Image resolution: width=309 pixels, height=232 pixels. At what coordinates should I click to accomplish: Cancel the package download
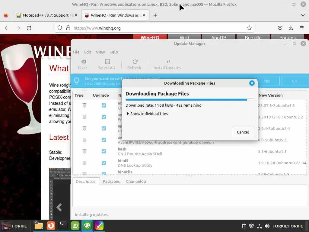click(243, 132)
